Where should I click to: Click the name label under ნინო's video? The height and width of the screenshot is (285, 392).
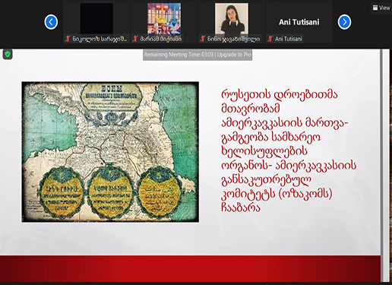pyautogui.click(x=233, y=39)
